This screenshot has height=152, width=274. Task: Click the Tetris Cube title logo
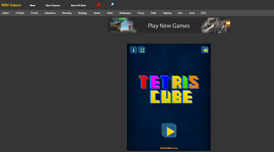(x=169, y=89)
